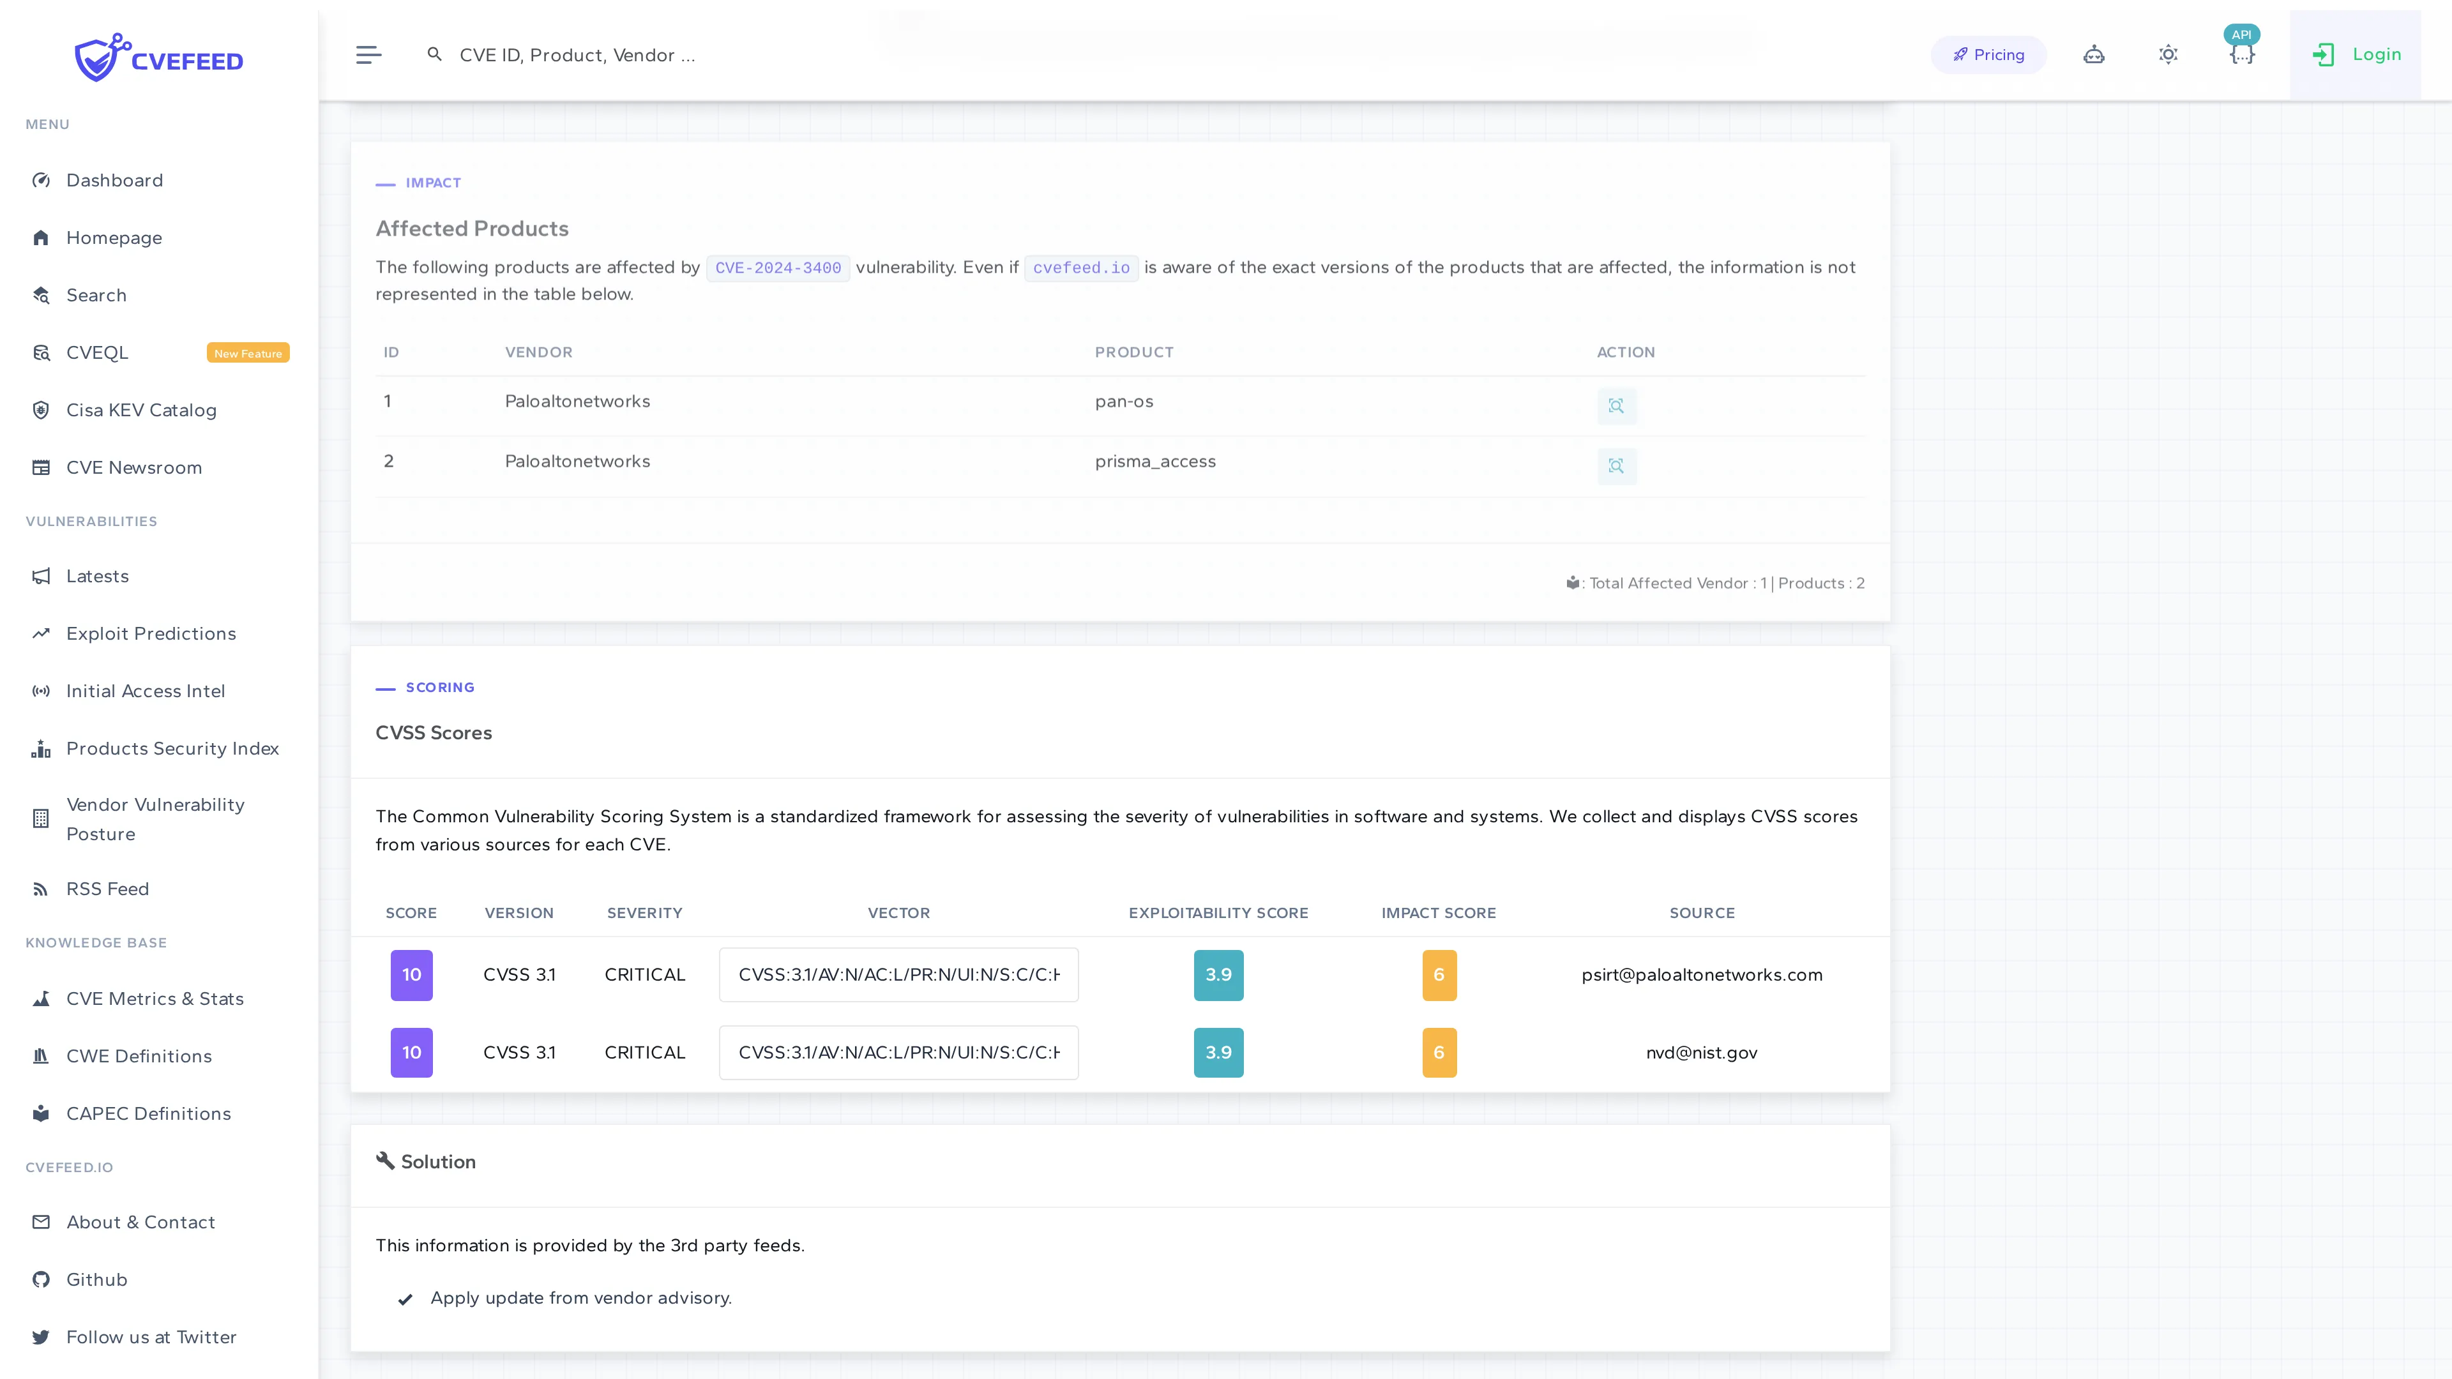Inspect the pan-os product action icon
The height and width of the screenshot is (1379, 2452).
tap(1616, 405)
